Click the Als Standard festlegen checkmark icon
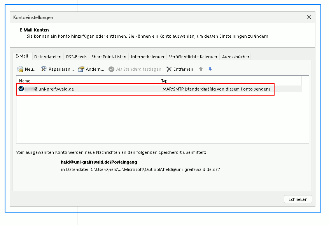Screen dimensions: 329x225 click(112, 69)
